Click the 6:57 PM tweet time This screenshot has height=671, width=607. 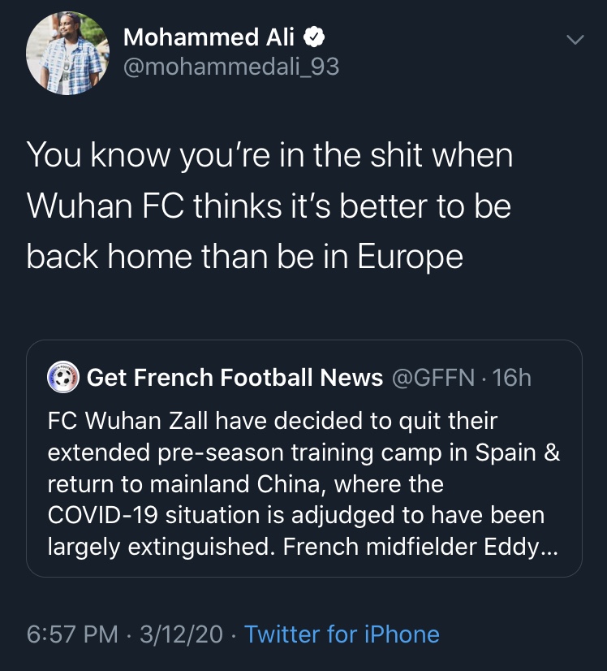click(x=72, y=634)
